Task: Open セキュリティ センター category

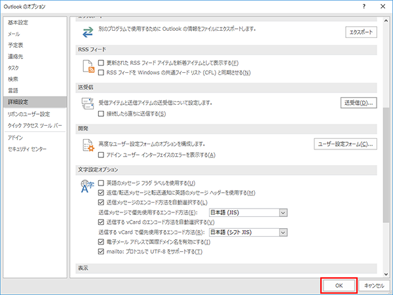Action: (27, 149)
